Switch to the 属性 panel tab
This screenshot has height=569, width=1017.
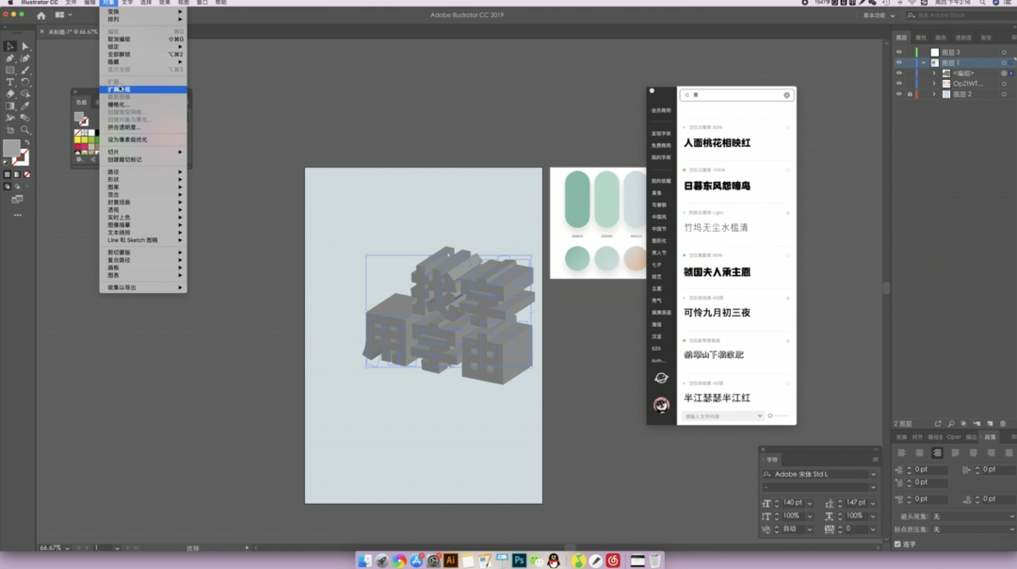(921, 38)
